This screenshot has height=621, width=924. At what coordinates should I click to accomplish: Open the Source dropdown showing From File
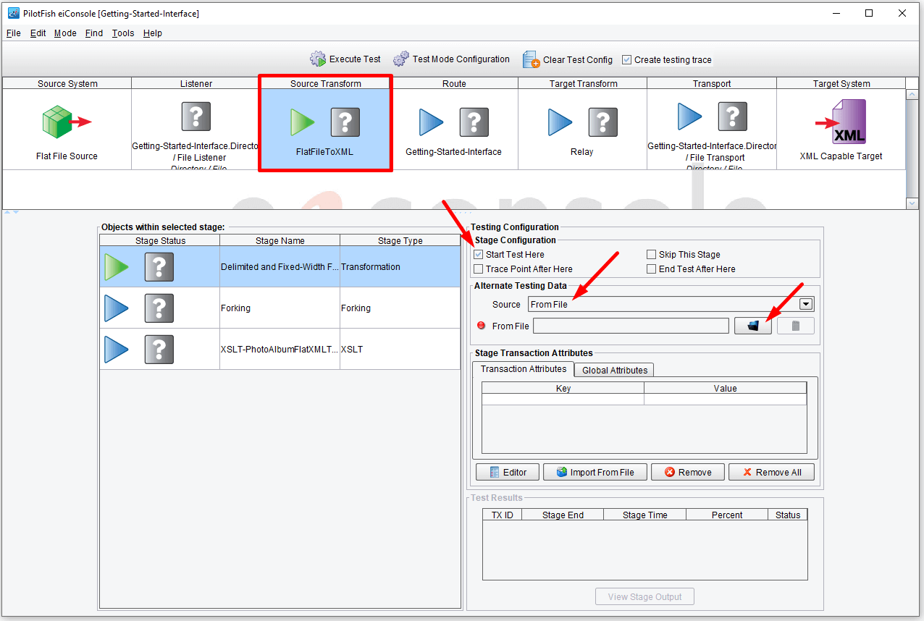(671, 304)
